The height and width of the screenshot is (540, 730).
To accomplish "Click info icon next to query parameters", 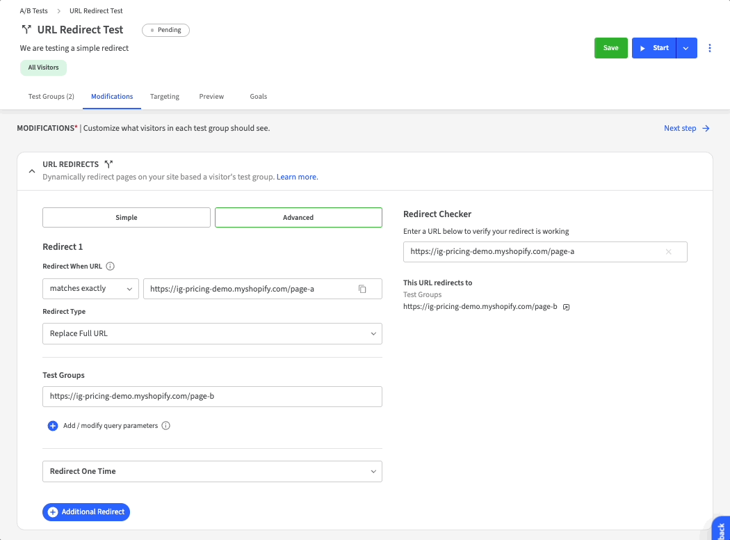I will (x=165, y=426).
